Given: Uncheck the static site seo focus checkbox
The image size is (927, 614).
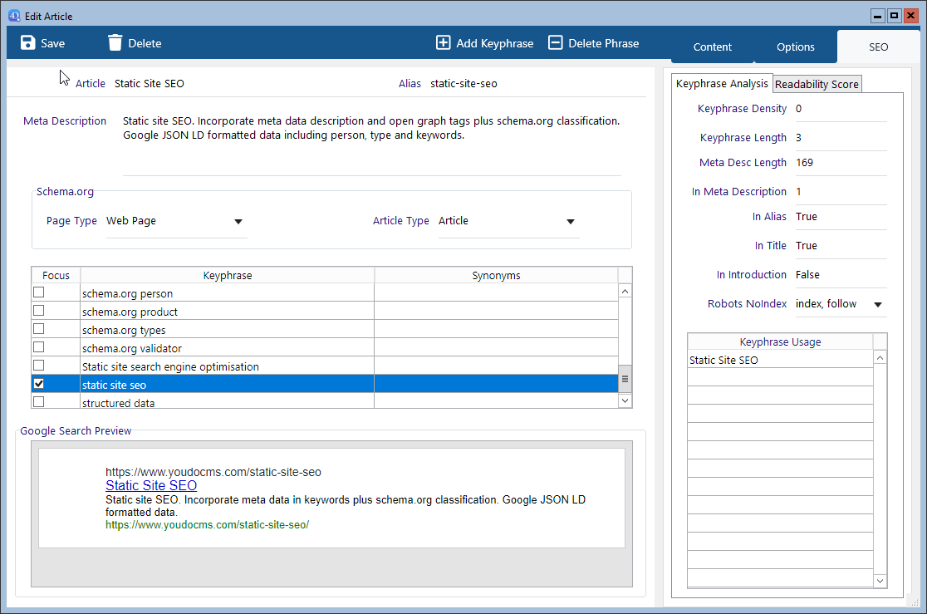Looking at the screenshot, I should (38, 384).
